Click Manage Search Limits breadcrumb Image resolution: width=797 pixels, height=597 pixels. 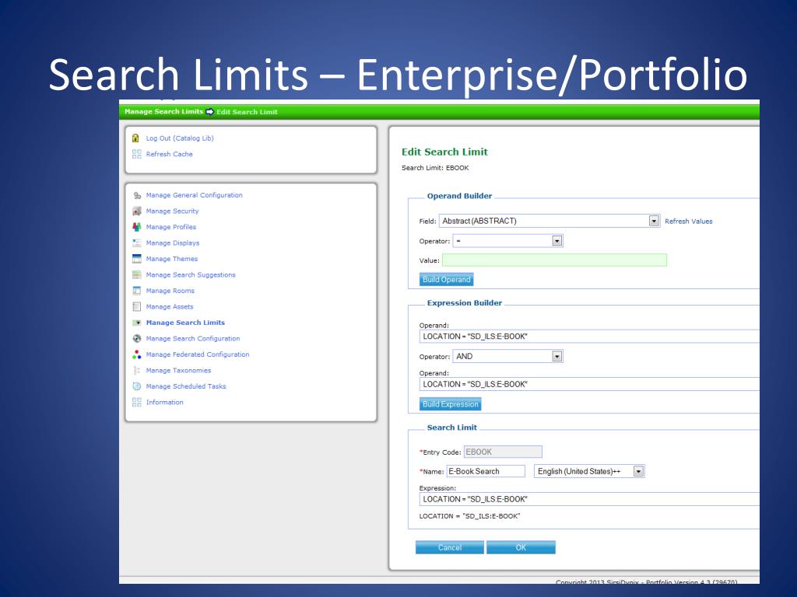163,112
